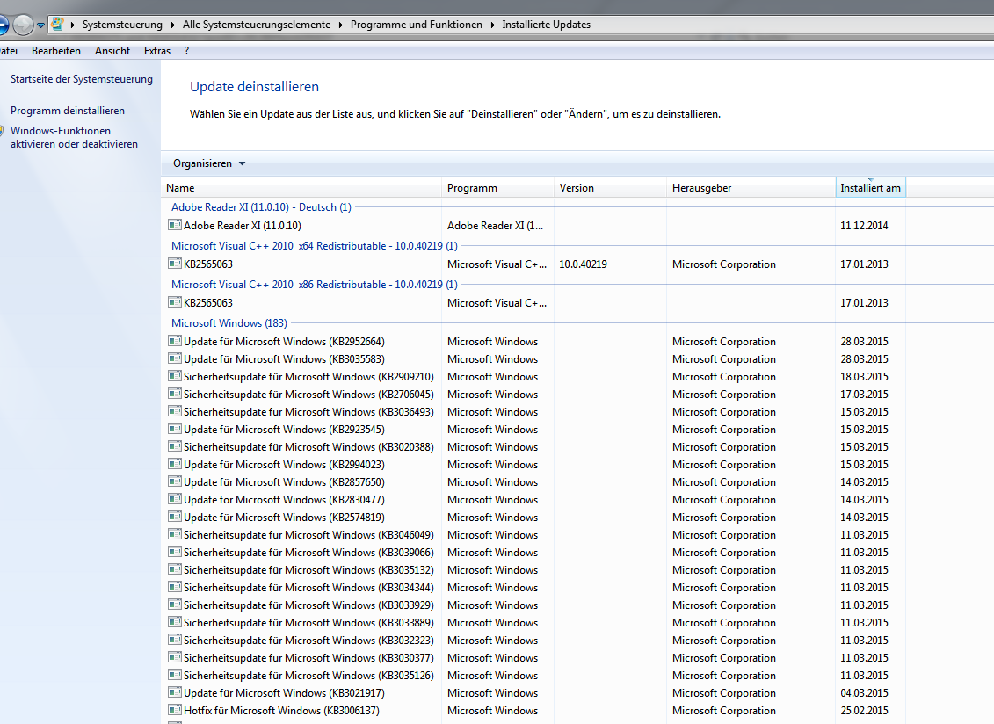Click the forward navigation arrow button
Viewport: 994px width, 724px height.
coord(24,25)
